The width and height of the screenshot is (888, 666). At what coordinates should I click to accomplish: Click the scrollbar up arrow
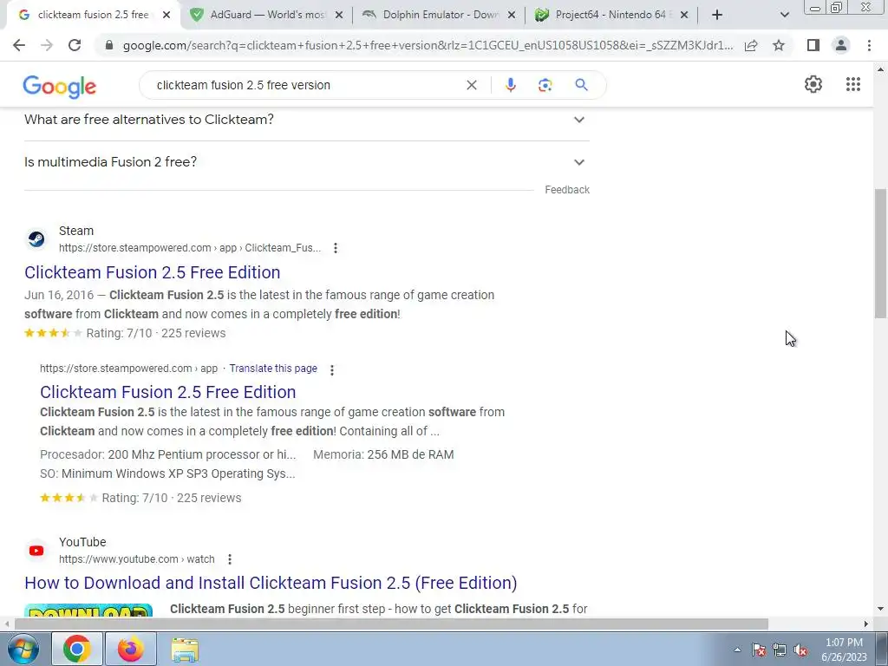(x=880, y=69)
